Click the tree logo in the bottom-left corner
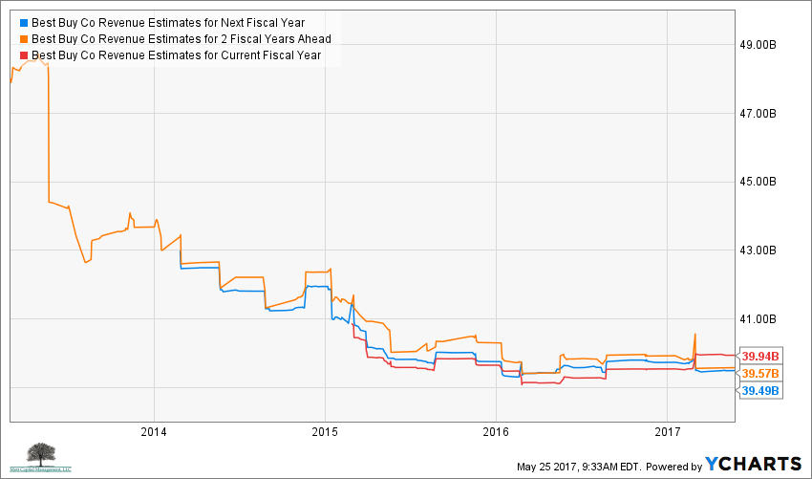Image resolution: width=812 pixels, height=479 pixels. [x=40, y=458]
